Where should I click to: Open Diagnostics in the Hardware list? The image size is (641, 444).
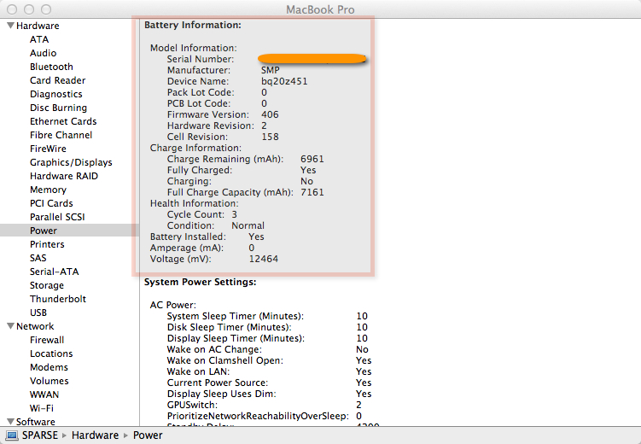(56, 94)
